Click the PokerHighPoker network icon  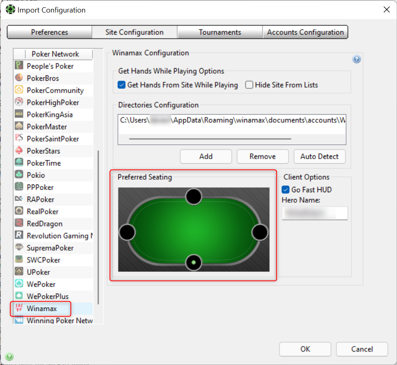(x=19, y=102)
